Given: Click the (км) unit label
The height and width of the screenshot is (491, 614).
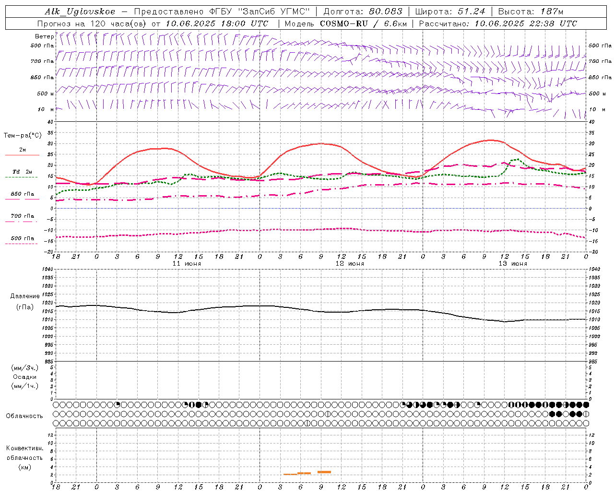Looking at the screenshot, I should coord(24,467).
